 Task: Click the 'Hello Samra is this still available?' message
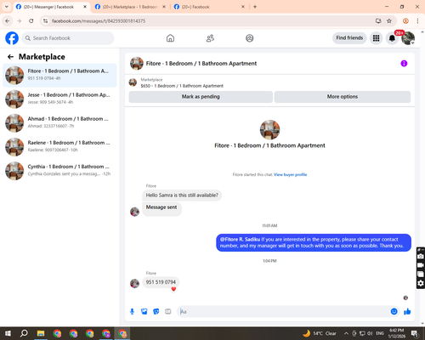(x=182, y=195)
